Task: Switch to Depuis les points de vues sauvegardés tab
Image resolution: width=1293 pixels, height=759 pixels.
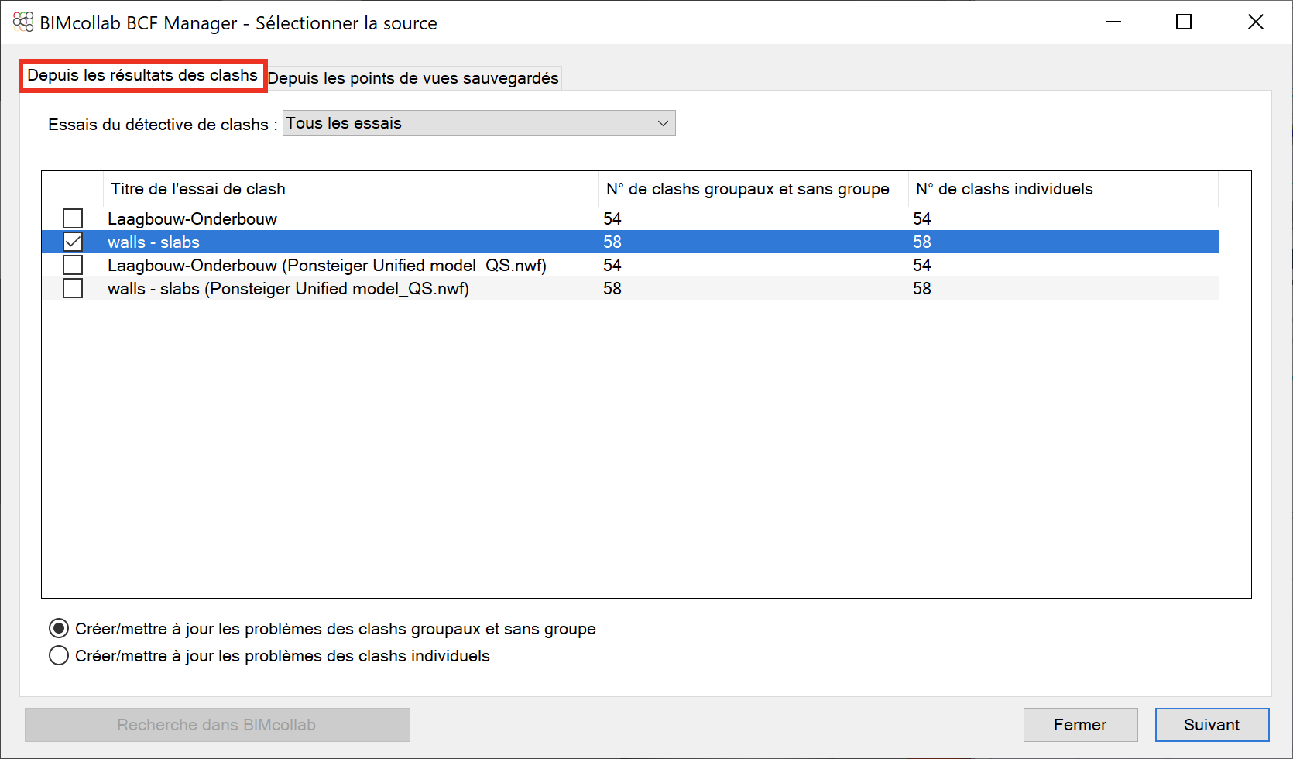Action: (x=413, y=78)
